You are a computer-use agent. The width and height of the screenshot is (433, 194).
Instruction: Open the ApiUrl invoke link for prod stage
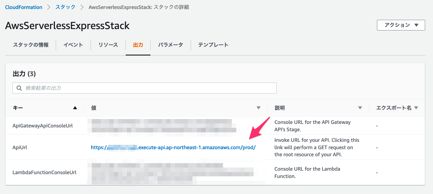coord(173,148)
